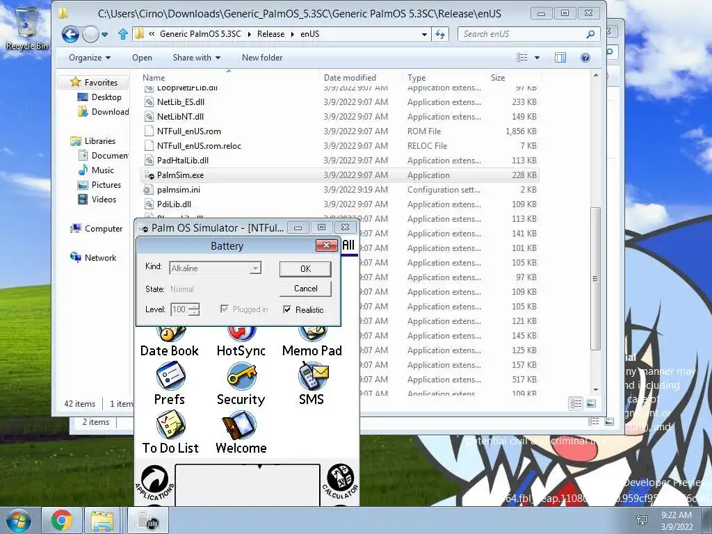Click the network tray icon
This screenshot has width=712, height=534.
point(642,520)
